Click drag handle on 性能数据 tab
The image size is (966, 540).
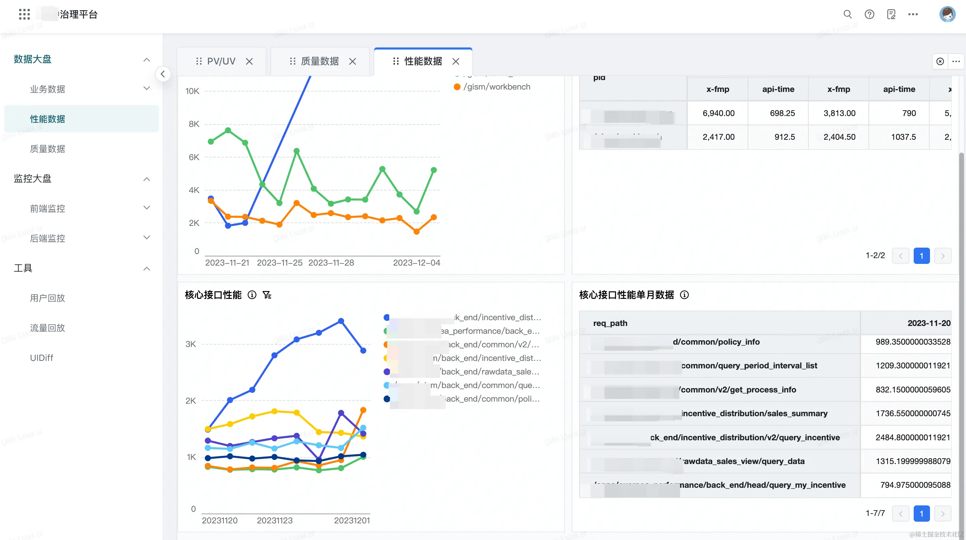(x=396, y=61)
